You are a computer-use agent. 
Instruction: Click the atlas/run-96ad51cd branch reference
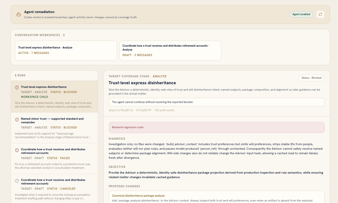(x=121, y=110)
